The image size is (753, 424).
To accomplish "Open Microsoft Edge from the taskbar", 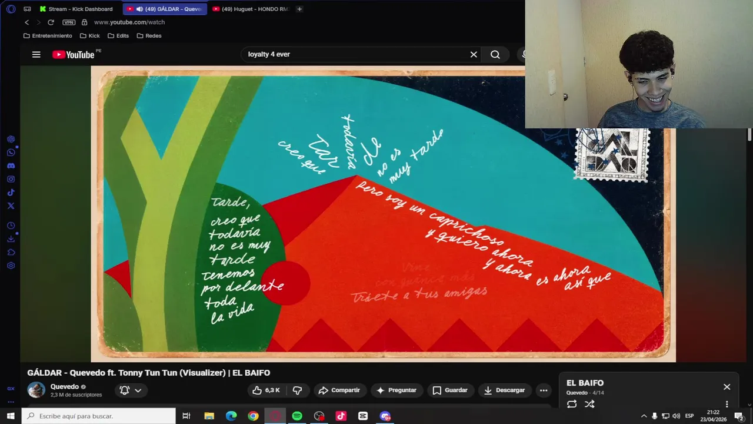I will [x=231, y=416].
